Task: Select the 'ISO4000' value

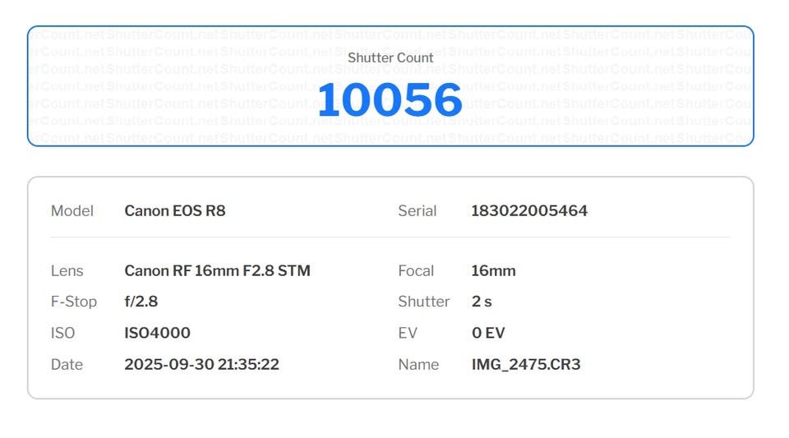Action: click(x=157, y=333)
